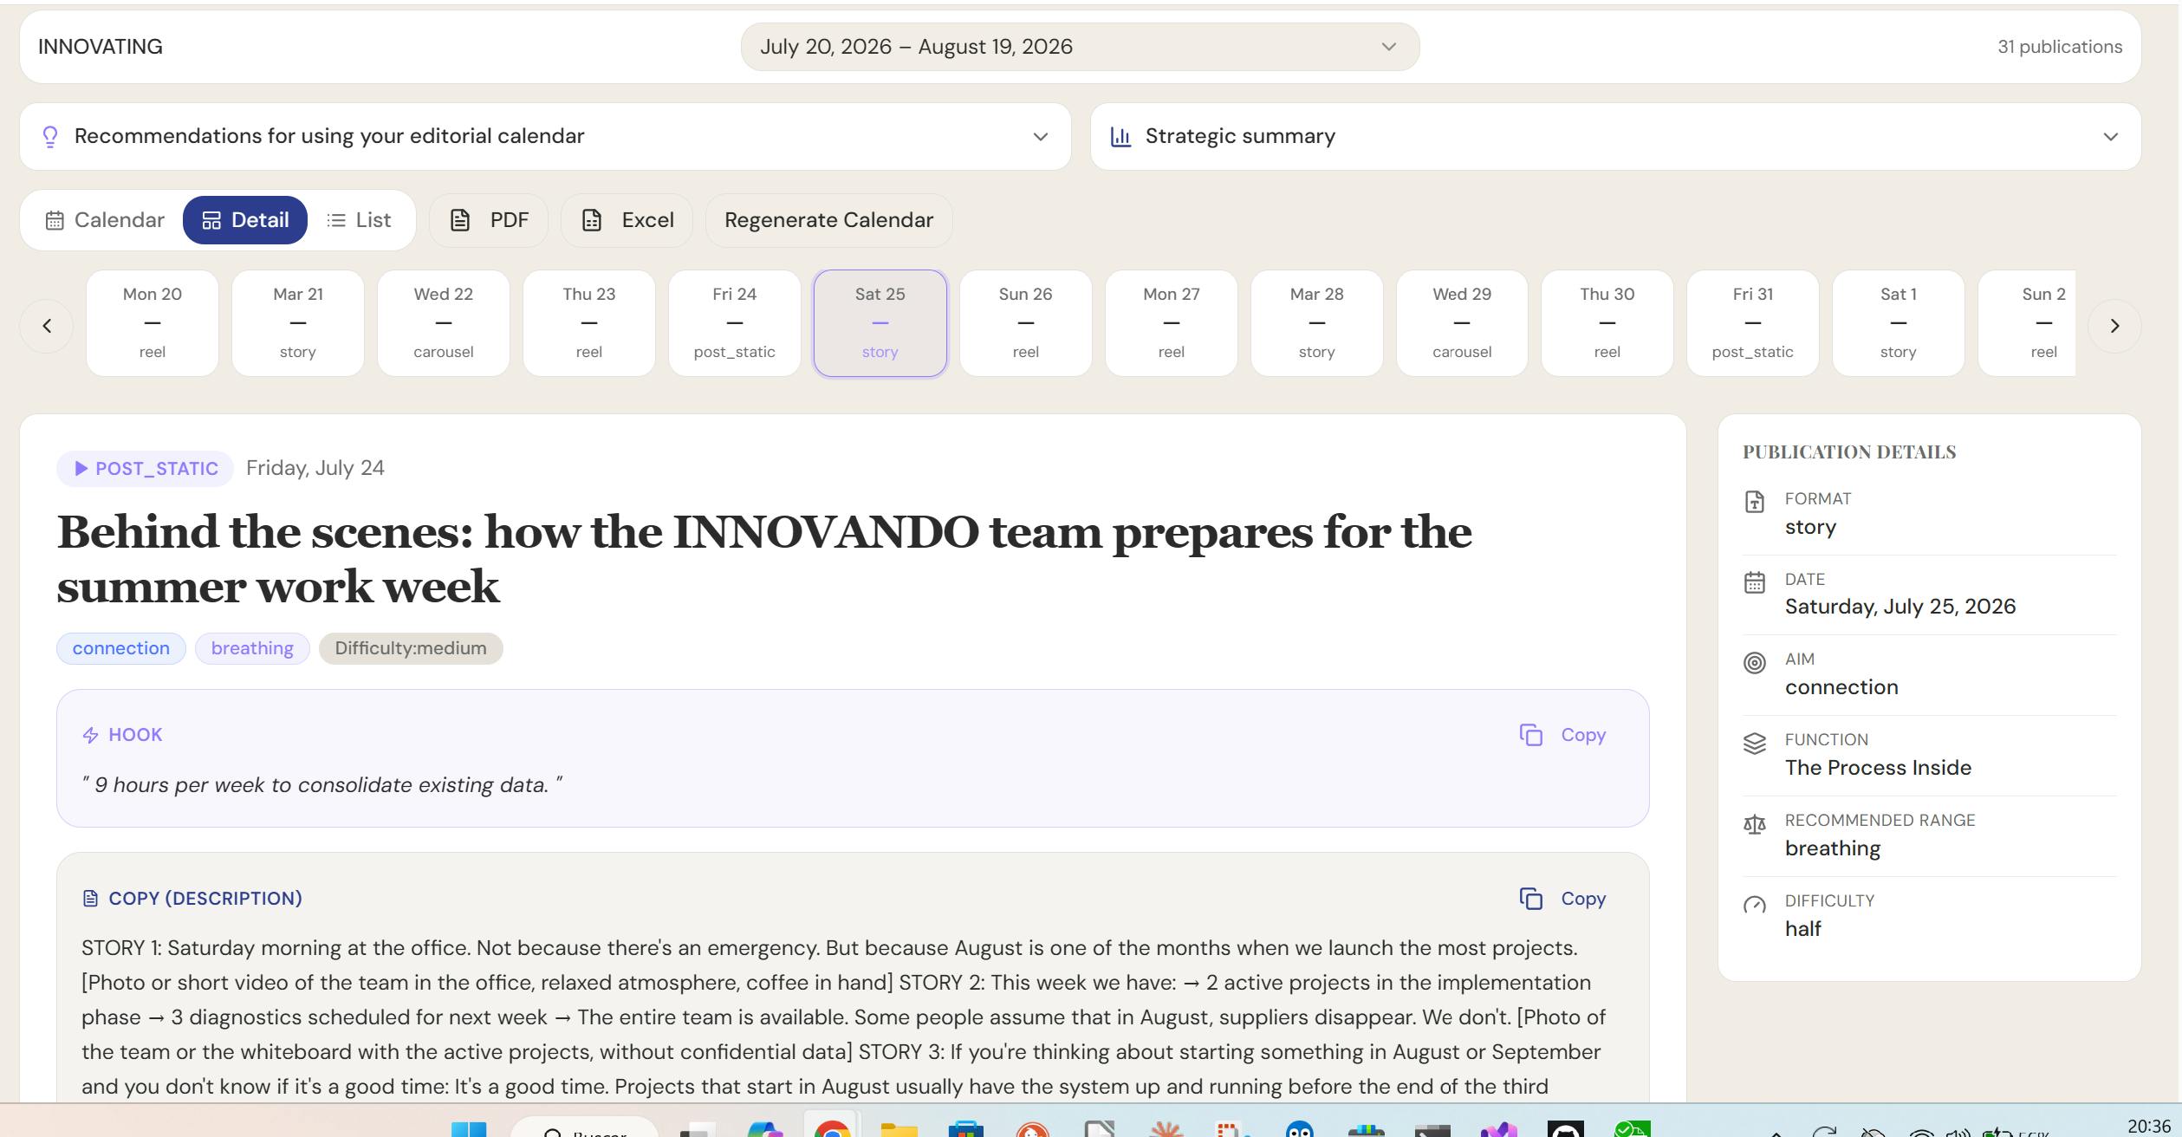2182x1137 pixels.
Task: Switch to the List view tab
Action: click(359, 220)
